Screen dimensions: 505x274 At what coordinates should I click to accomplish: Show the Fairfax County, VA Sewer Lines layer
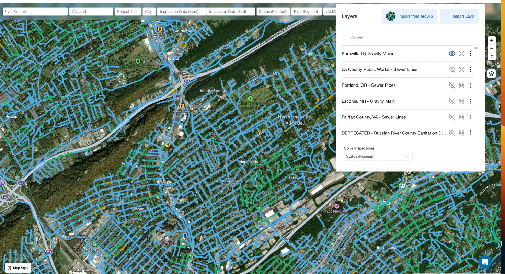coord(452,117)
